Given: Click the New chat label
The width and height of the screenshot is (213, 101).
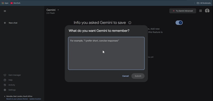Looking at the screenshot, I should 13,23.
